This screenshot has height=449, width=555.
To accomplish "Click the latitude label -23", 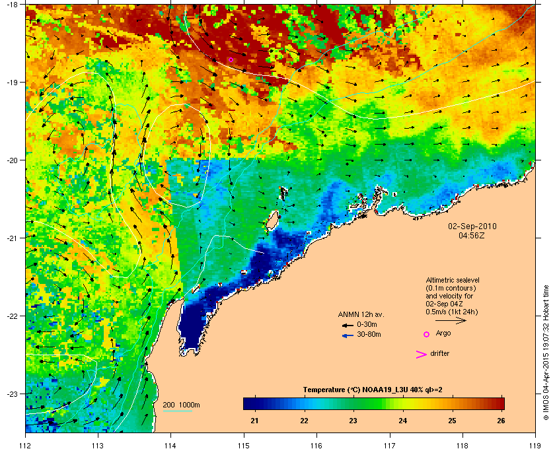I will tap(13, 394).
